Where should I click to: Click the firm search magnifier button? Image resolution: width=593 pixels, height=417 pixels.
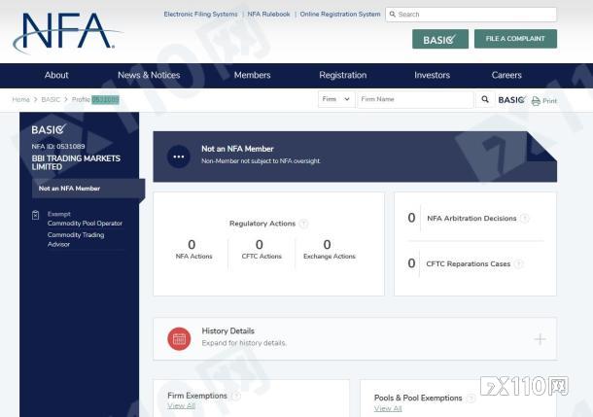[x=485, y=99]
